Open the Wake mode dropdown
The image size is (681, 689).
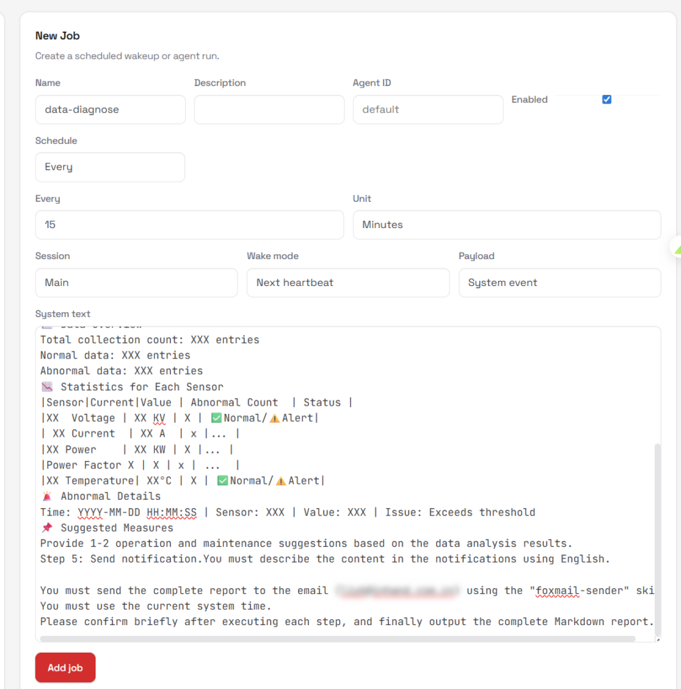click(347, 283)
